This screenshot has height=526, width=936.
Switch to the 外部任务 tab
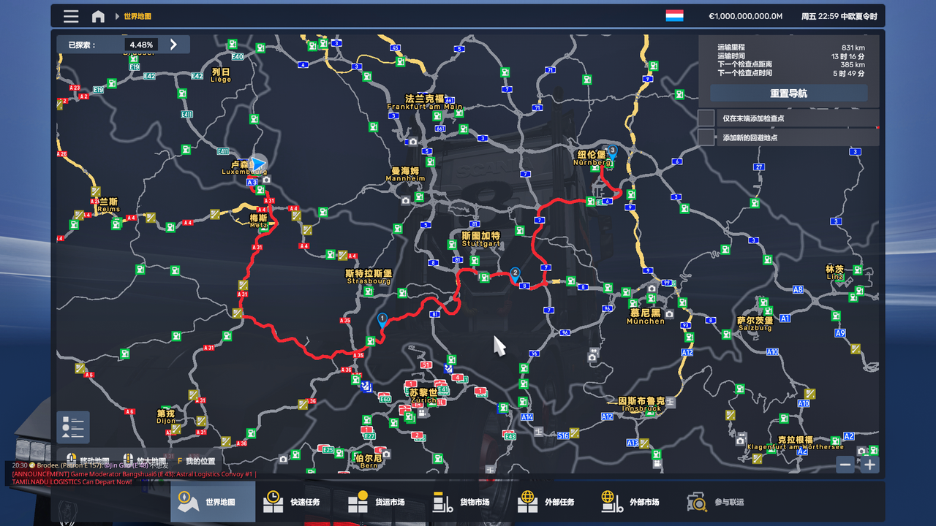coord(552,502)
